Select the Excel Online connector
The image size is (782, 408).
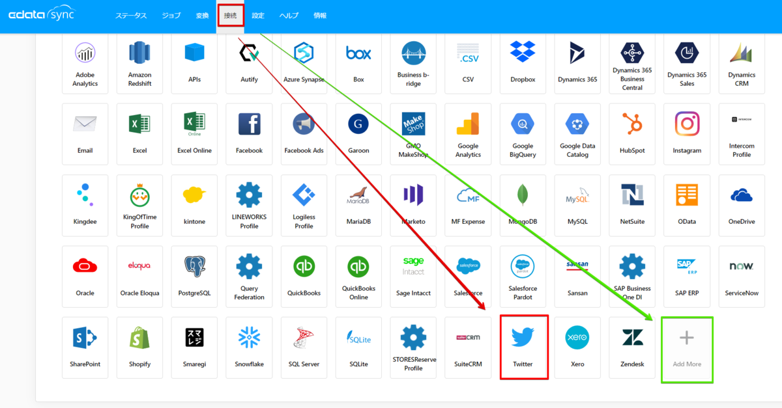pos(195,134)
